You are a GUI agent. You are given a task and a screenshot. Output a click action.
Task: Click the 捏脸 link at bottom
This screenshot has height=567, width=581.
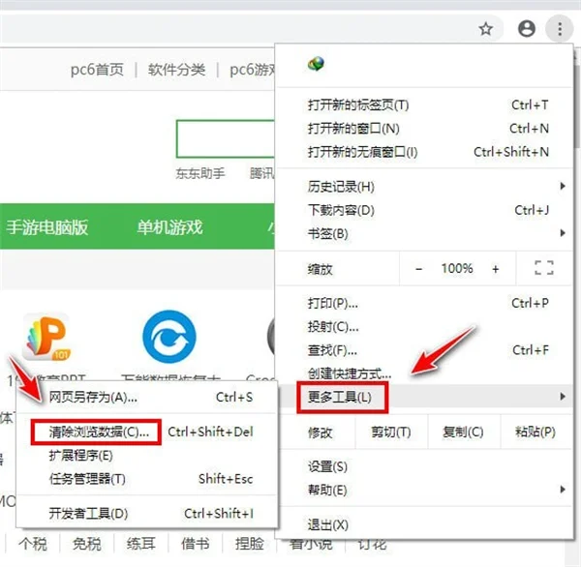coord(250,544)
